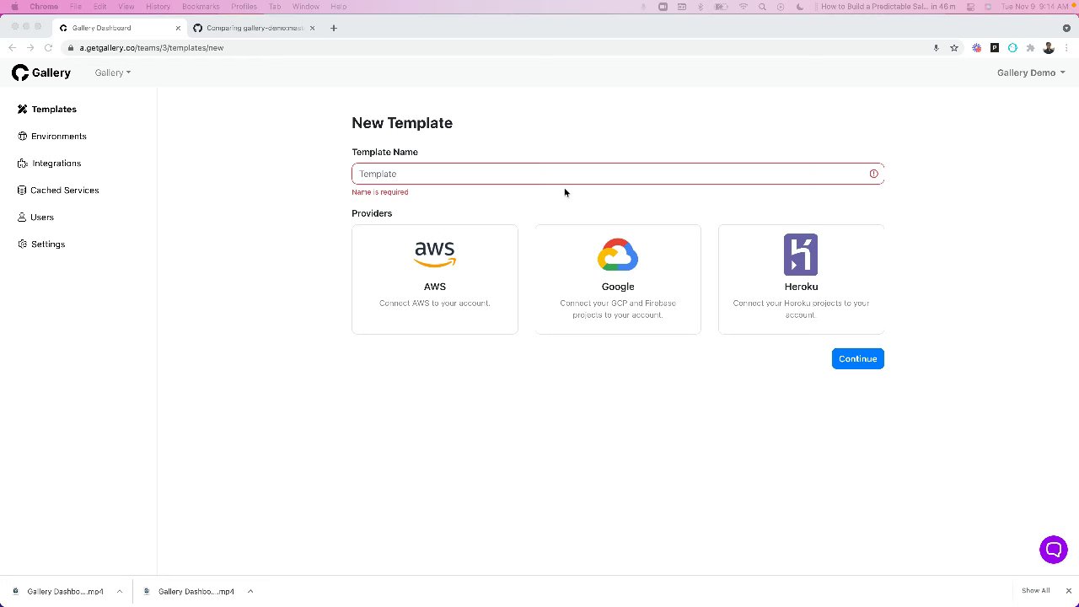The height and width of the screenshot is (607, 1079).
Task: Close the Comparing gallery-demo tab
Action: 312,28
